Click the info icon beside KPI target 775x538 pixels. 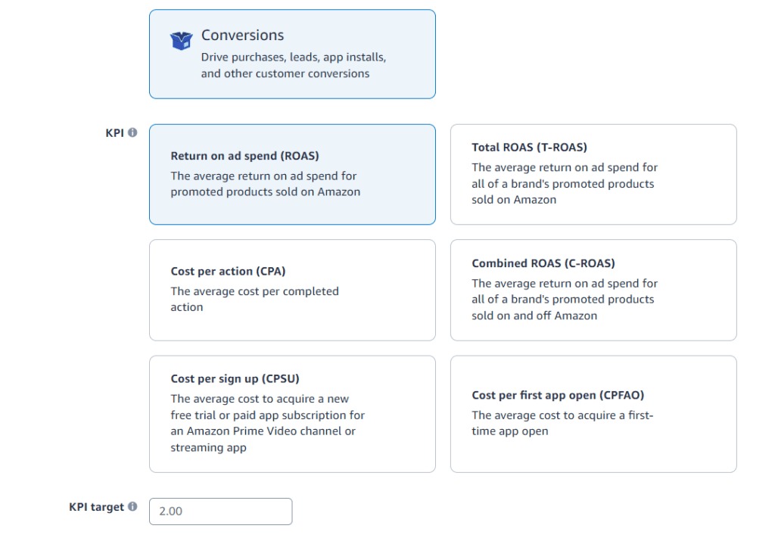click(132, 507)
